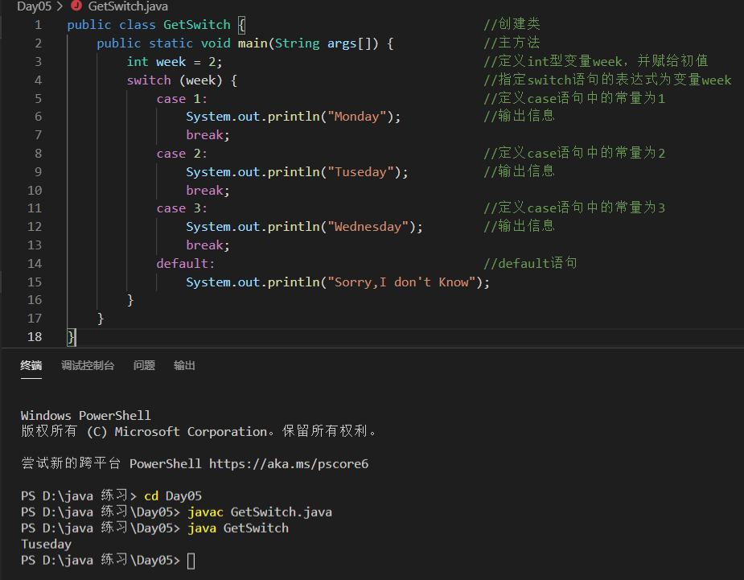Expand the breadcrumb chevron after Day05
The width and height of the screenshot is (744, 580).
(x=60, y=6)
